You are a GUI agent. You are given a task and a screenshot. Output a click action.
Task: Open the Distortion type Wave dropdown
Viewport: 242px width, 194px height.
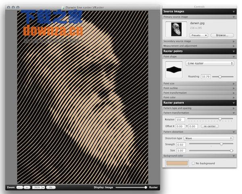coord(209,138)
